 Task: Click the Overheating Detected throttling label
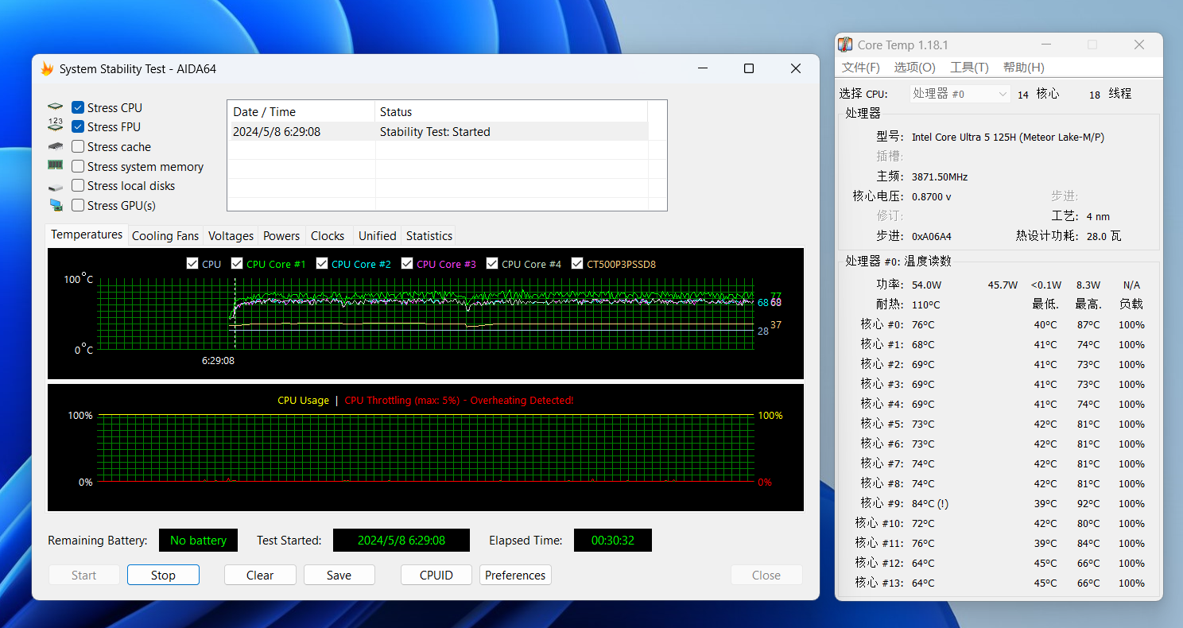pyautogui.click(x=459, y=400)
